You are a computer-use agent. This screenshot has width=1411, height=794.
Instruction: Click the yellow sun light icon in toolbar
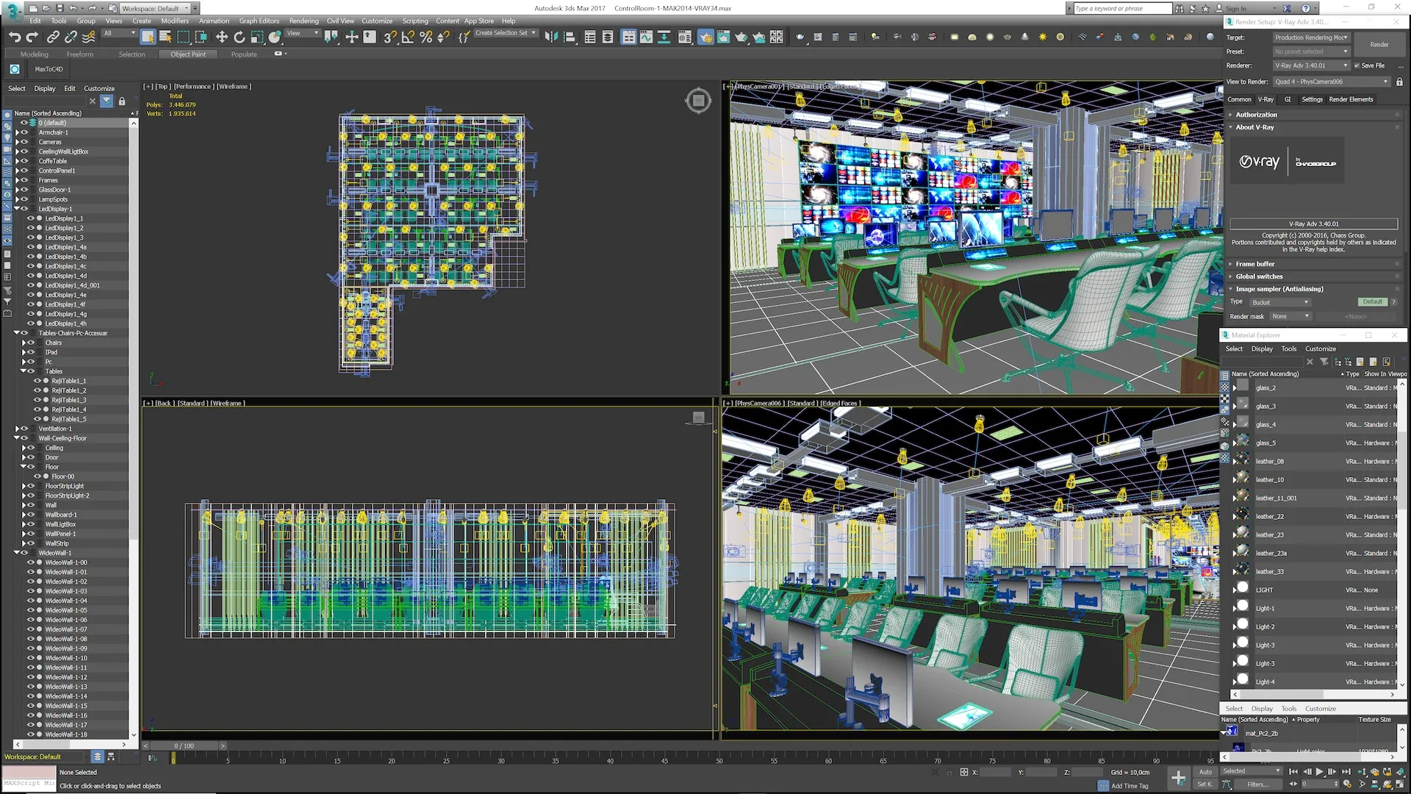pos(1042,37)
